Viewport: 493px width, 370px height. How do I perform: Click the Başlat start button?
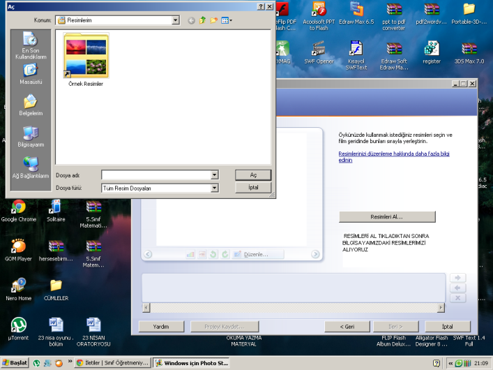point(15,363)
